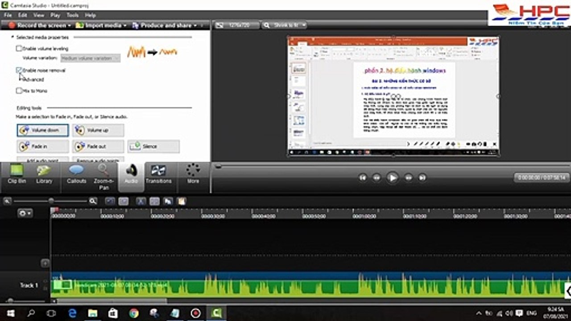The image size is (571, 321).
Task: Jump to next clip button
Action: pos(422,177)
